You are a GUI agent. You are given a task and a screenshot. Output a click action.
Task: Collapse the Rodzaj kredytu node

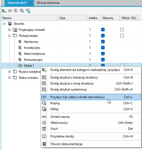[9, 36]
